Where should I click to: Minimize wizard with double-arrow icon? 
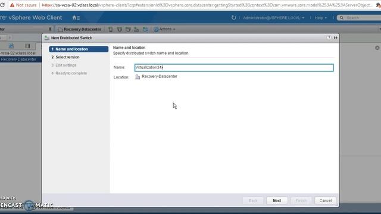pos(336,37)
